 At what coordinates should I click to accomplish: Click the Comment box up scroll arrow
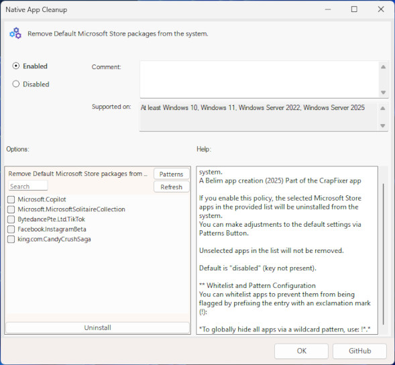click(383, 67)
